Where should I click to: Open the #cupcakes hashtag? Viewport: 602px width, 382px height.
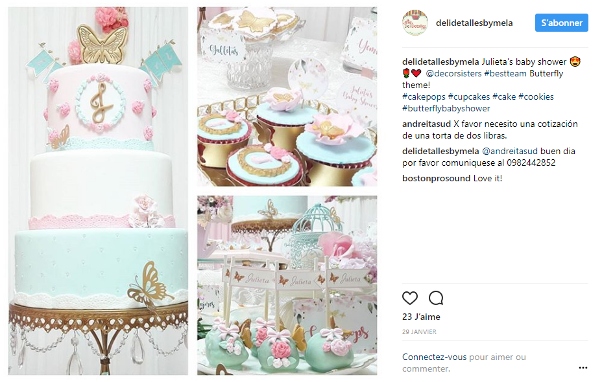(x=469, y=97)
